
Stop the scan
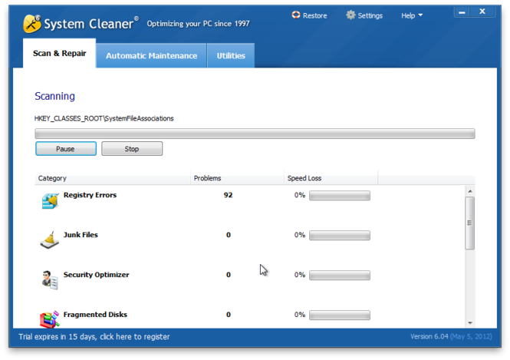(x=132, y=149)
